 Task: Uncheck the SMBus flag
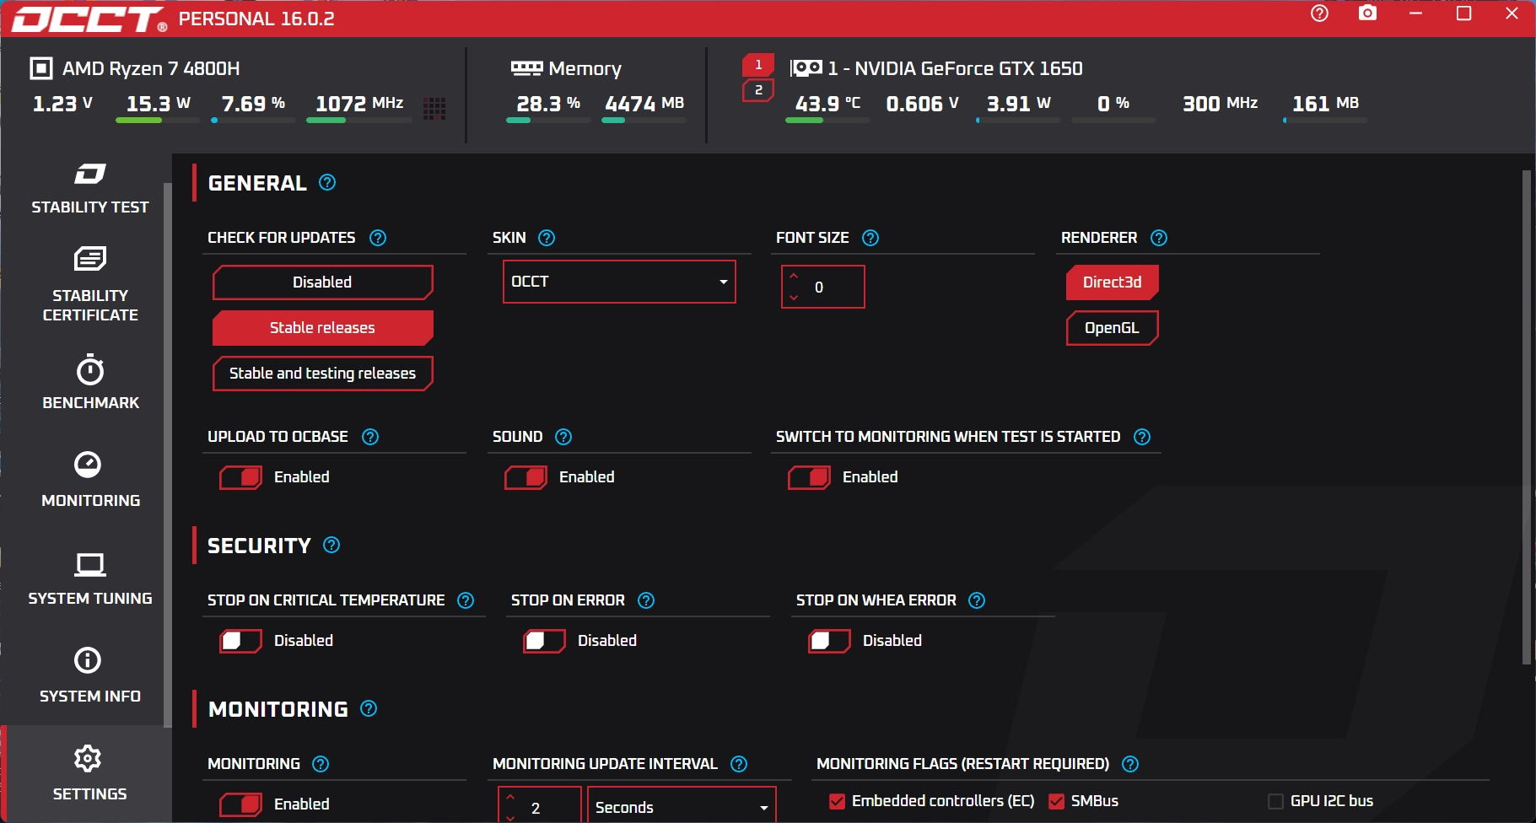tap(1056, 801)
